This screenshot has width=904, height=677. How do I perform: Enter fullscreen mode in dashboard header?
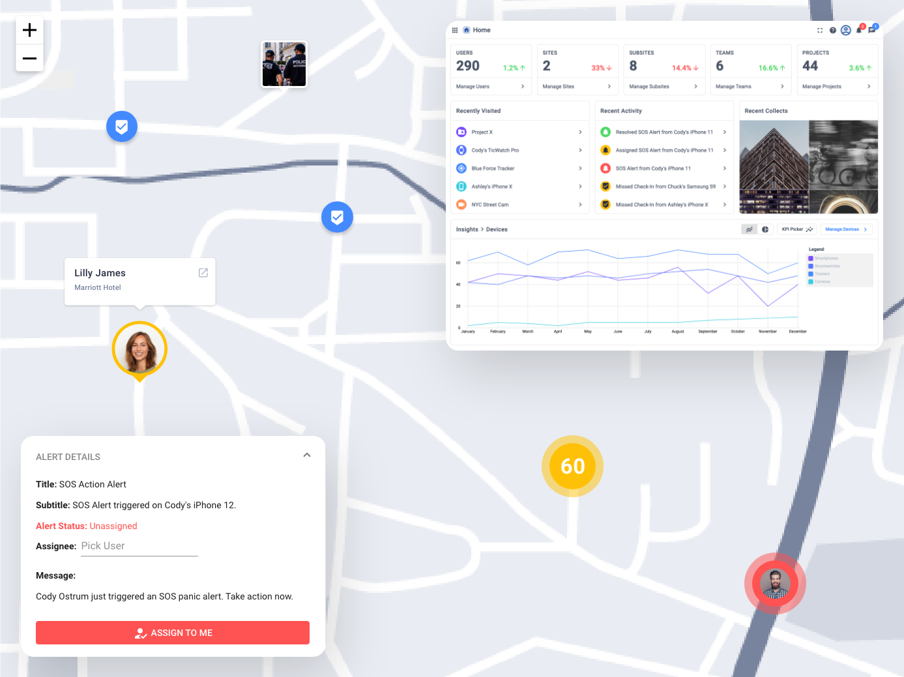820,30
